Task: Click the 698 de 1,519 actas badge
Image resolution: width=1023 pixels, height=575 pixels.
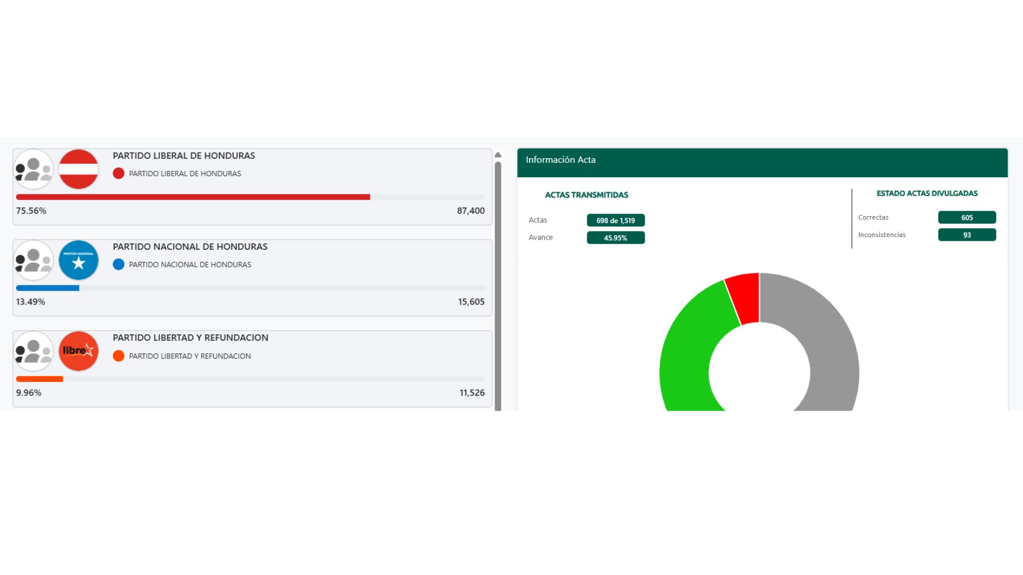Action: (615, 220)
